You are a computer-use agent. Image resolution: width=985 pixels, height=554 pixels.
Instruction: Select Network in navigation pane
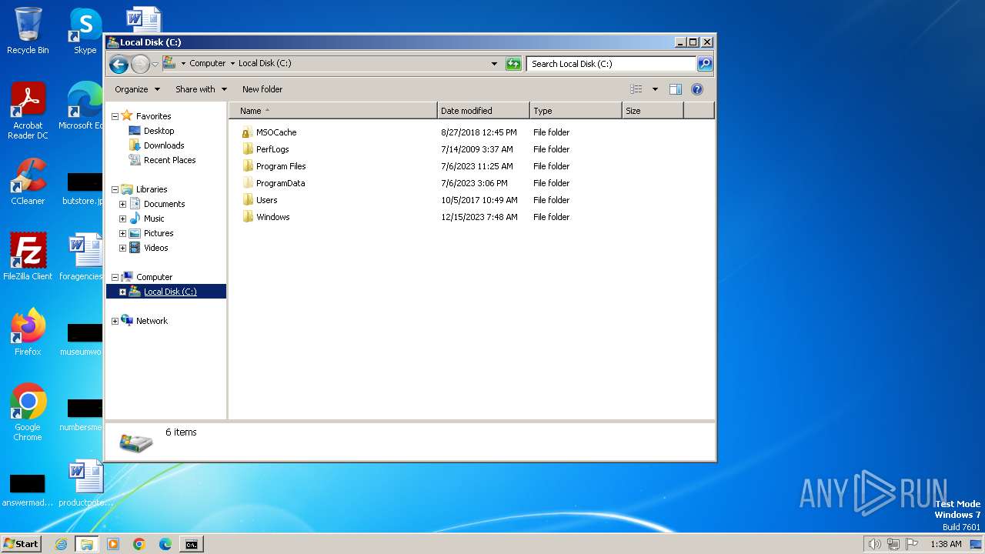click(x=152, y=321)
